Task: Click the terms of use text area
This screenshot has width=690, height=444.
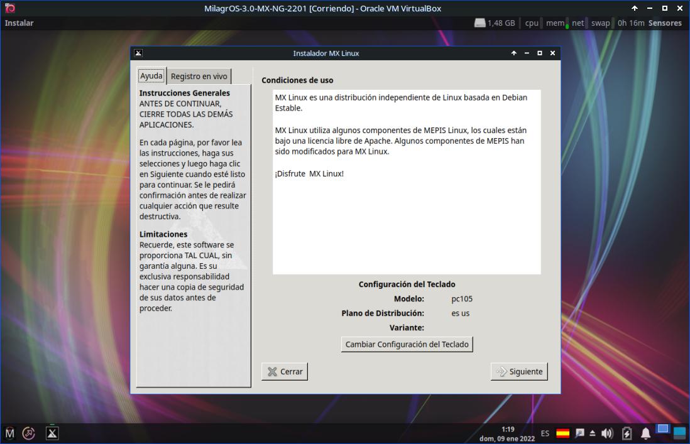Action: pyautogui.click(x=407, y=182)
